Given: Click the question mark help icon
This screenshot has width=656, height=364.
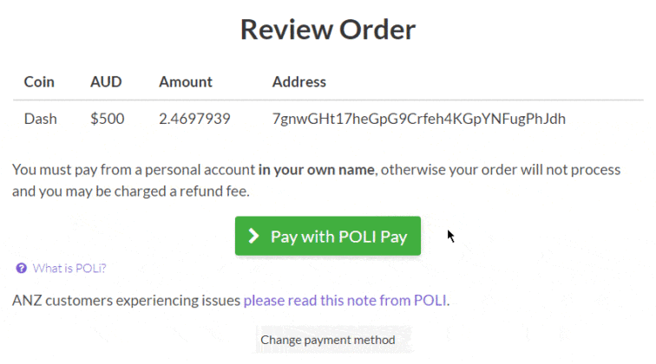Looking at the screenshot, I should pos(21,268).
